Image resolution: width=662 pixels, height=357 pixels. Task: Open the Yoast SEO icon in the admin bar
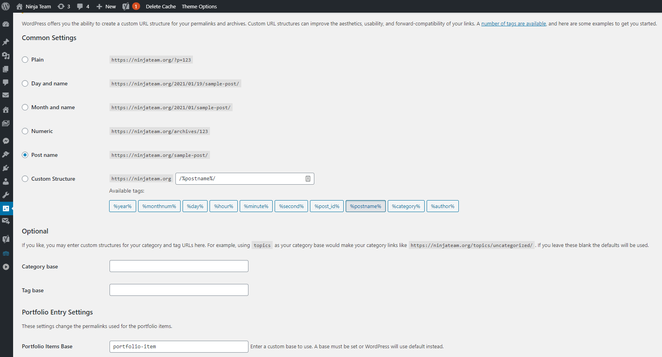pos(126,6)
